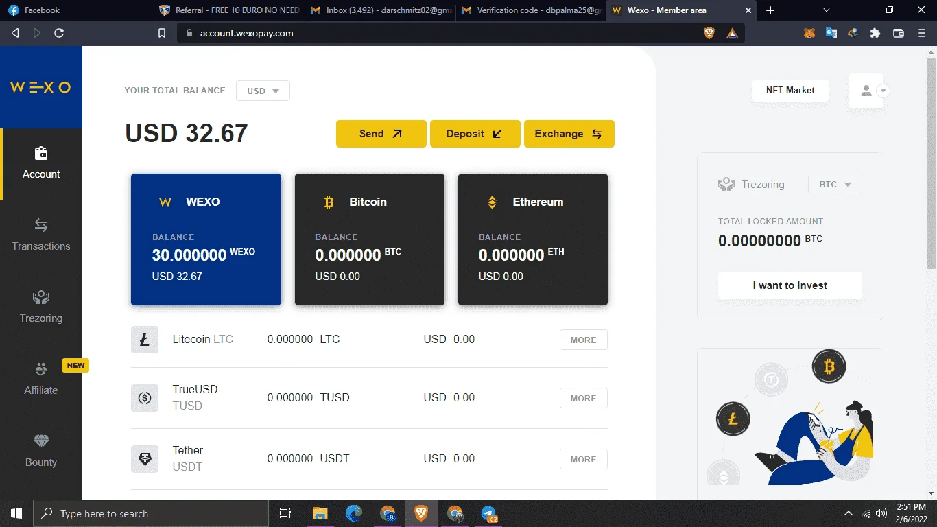The image size is (937, 527).
Task: Click the Bitcoin coin icon on card
Action: coord(329,202)
